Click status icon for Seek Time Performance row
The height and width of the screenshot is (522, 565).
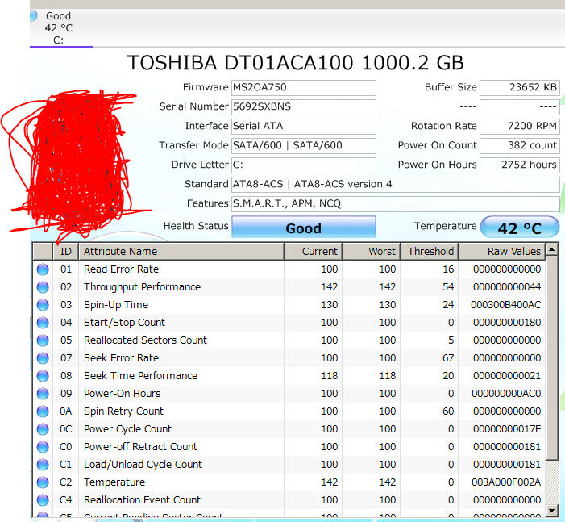[43, 375]
